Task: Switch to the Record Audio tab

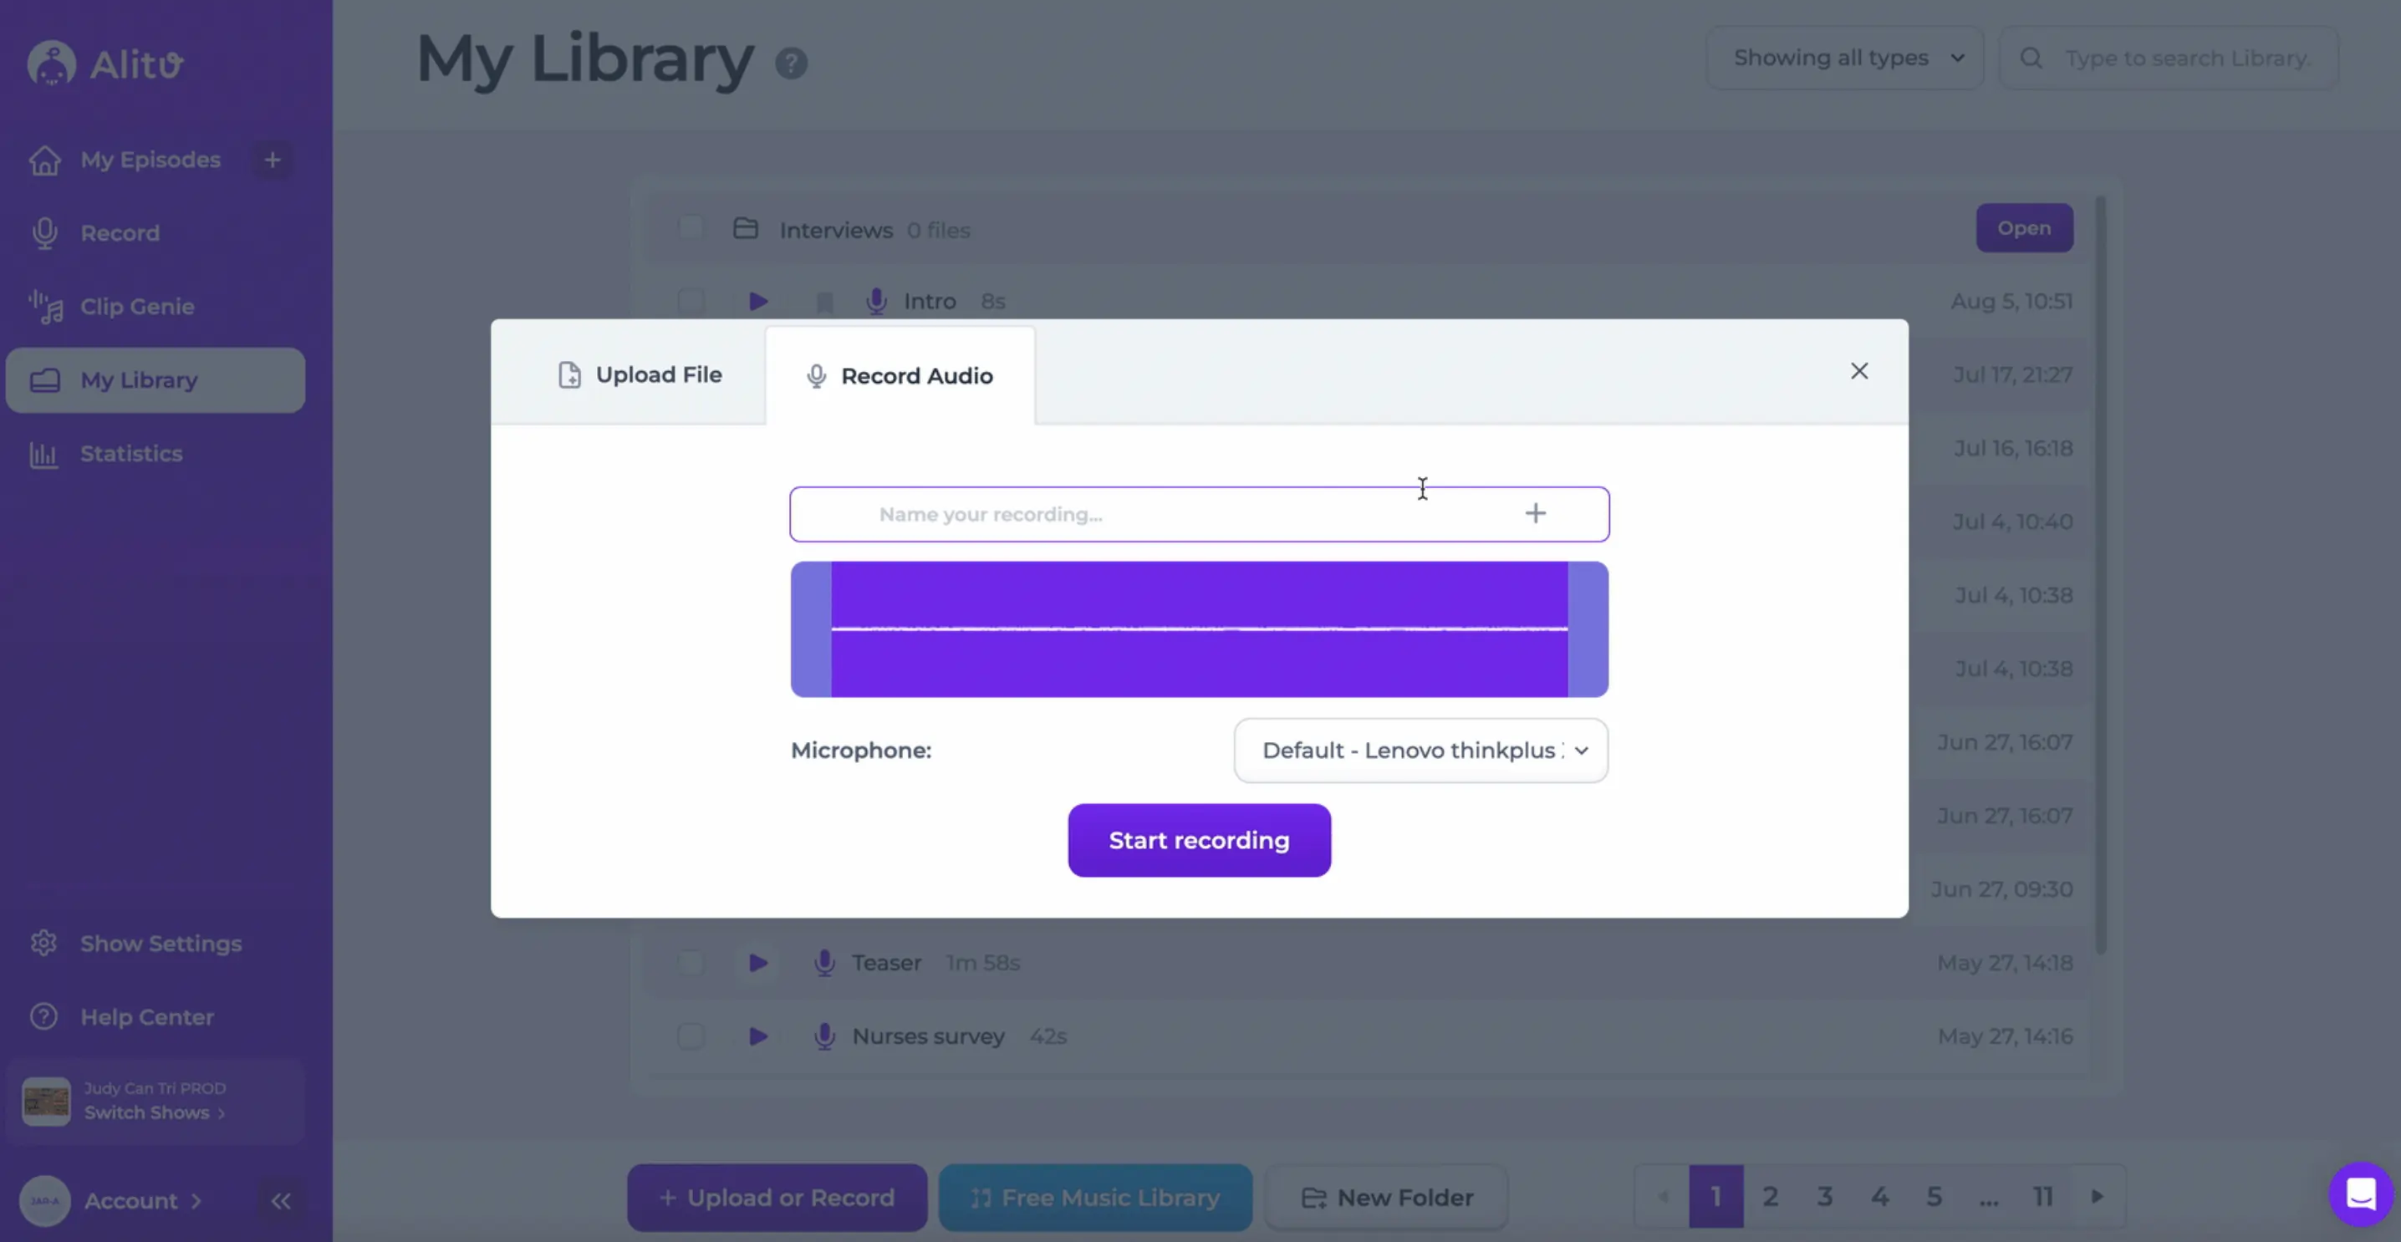Action: tap(900, 375)
